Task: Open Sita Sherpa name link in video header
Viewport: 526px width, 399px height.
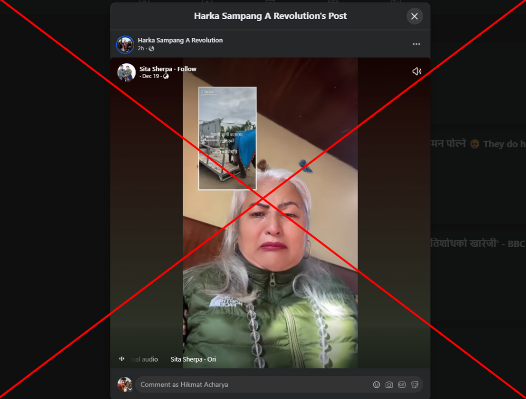Action: click(x=156, y=69)
